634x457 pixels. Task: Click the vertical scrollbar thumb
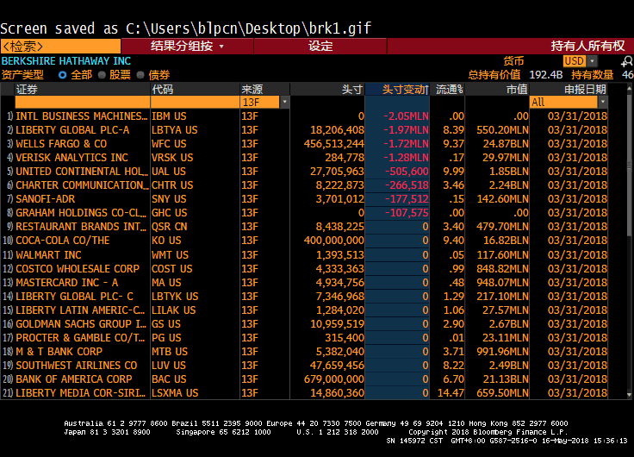pos(629,164)
